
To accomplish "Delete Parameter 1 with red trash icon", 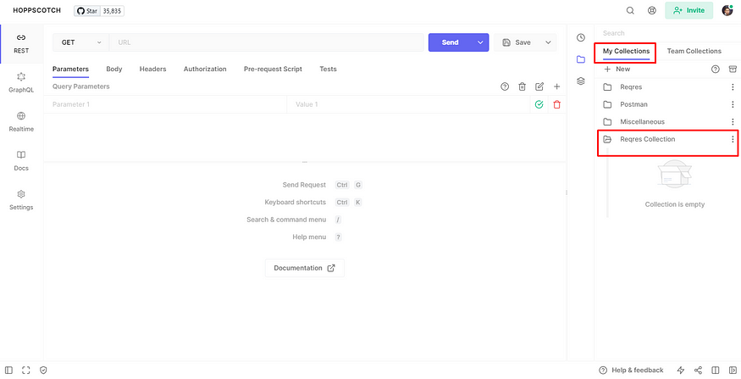I will pos(556,104).
